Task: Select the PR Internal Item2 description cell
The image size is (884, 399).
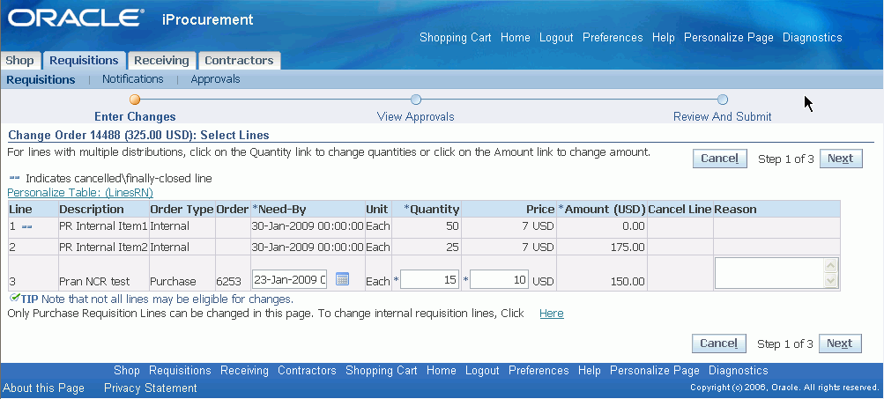Action: pyautogui.click(x=103, y=247)
